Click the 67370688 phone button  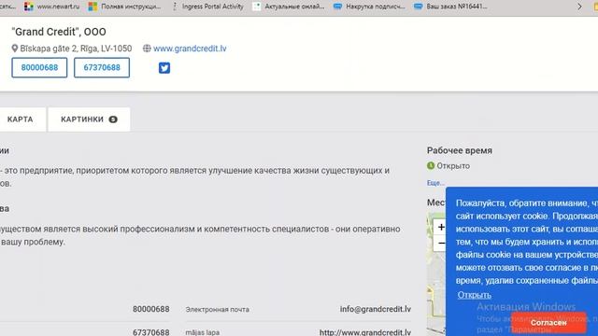click(x=102, y=67)
